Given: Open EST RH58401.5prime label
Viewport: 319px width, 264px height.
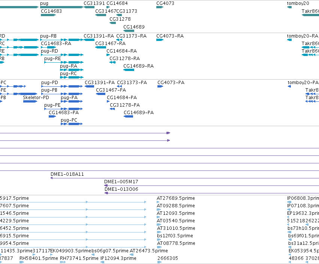Looking at the screenshot, I should (x=39, y=258).
